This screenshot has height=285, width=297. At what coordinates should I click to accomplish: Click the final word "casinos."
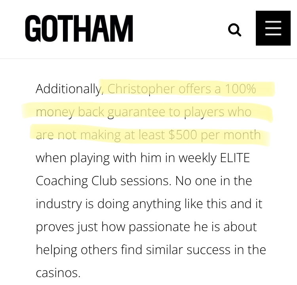58,273
